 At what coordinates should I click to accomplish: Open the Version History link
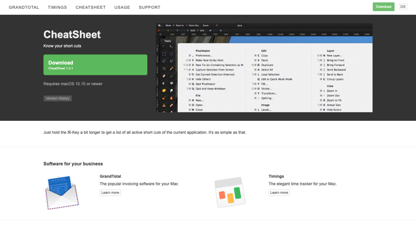58,98
